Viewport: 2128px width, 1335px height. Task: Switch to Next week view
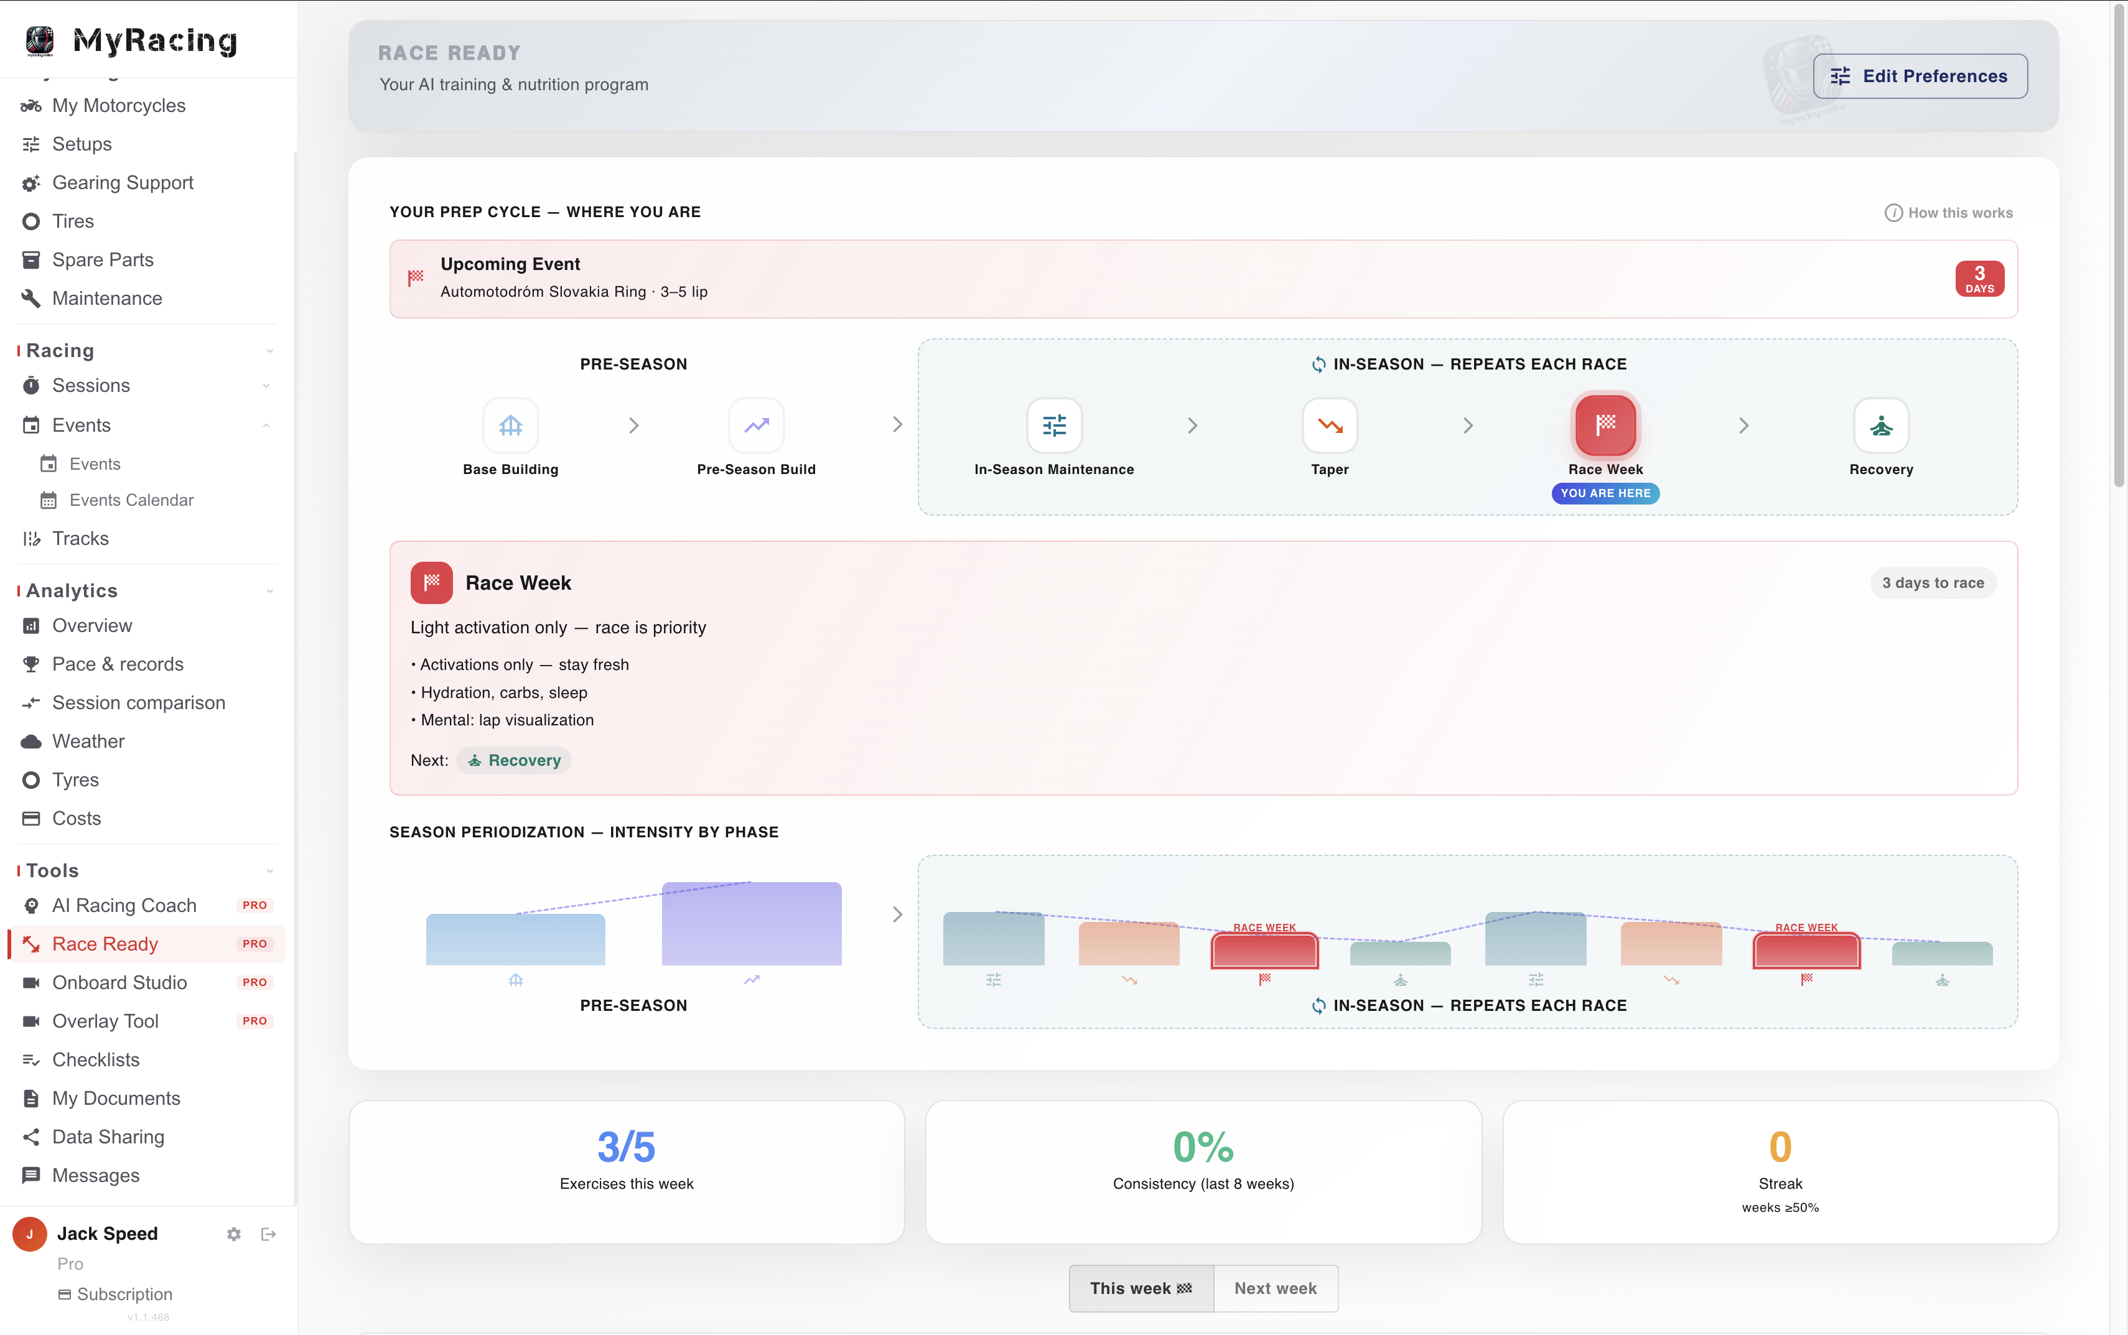tap(1275, 1288)
